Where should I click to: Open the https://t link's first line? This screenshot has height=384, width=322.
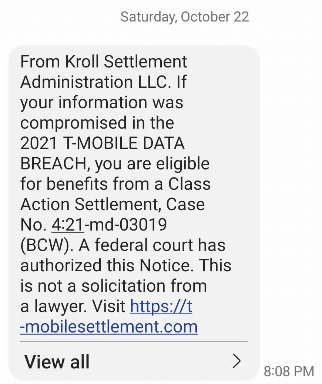(x=161, y=307)
